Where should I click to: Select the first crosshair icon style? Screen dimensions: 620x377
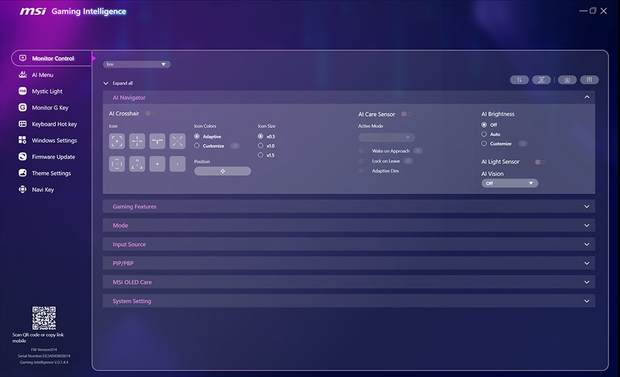pos(117,141)
